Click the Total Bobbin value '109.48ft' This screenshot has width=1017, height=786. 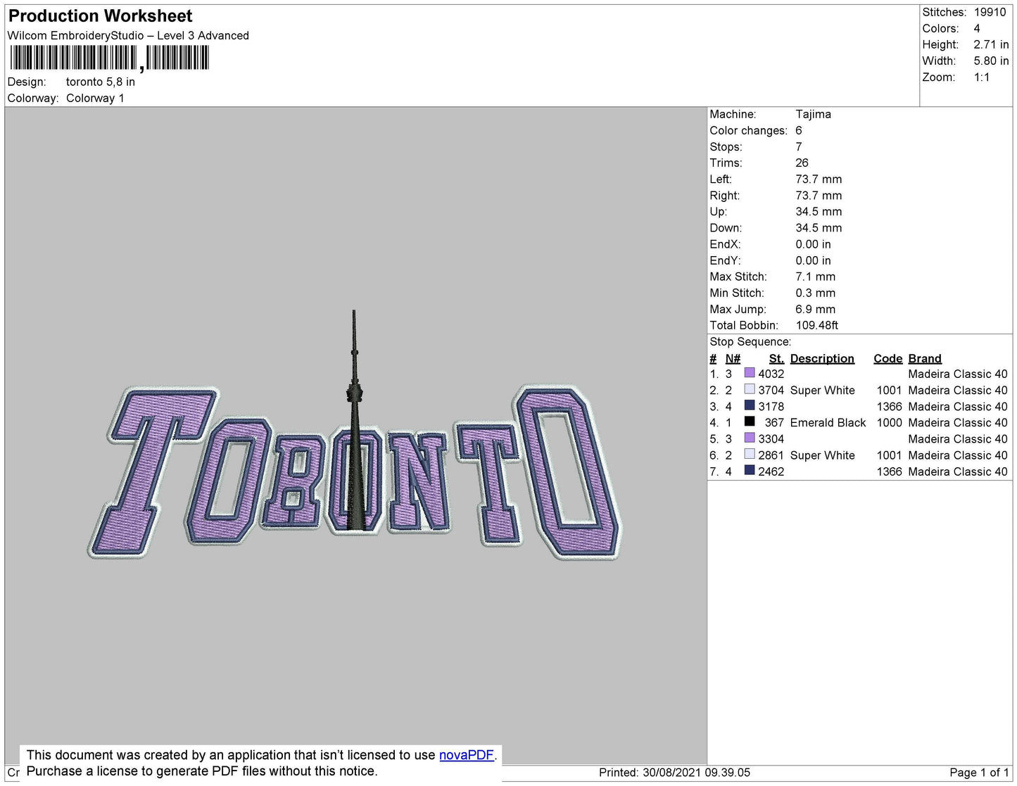tap(817, 325)
